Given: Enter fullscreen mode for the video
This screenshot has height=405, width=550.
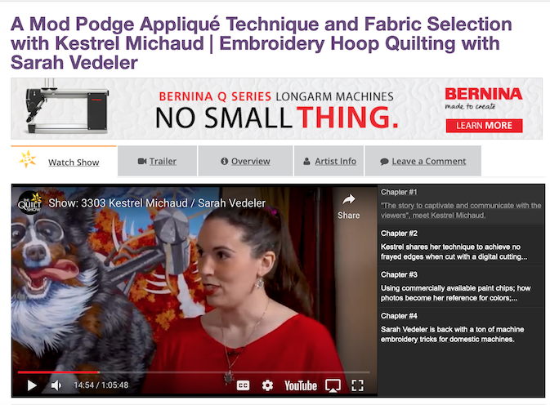Looking at the screenshot, I should point(357,385).
